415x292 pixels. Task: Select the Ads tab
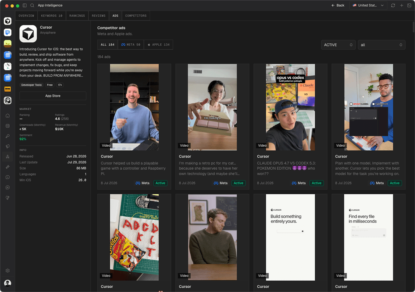coord(115,16)
